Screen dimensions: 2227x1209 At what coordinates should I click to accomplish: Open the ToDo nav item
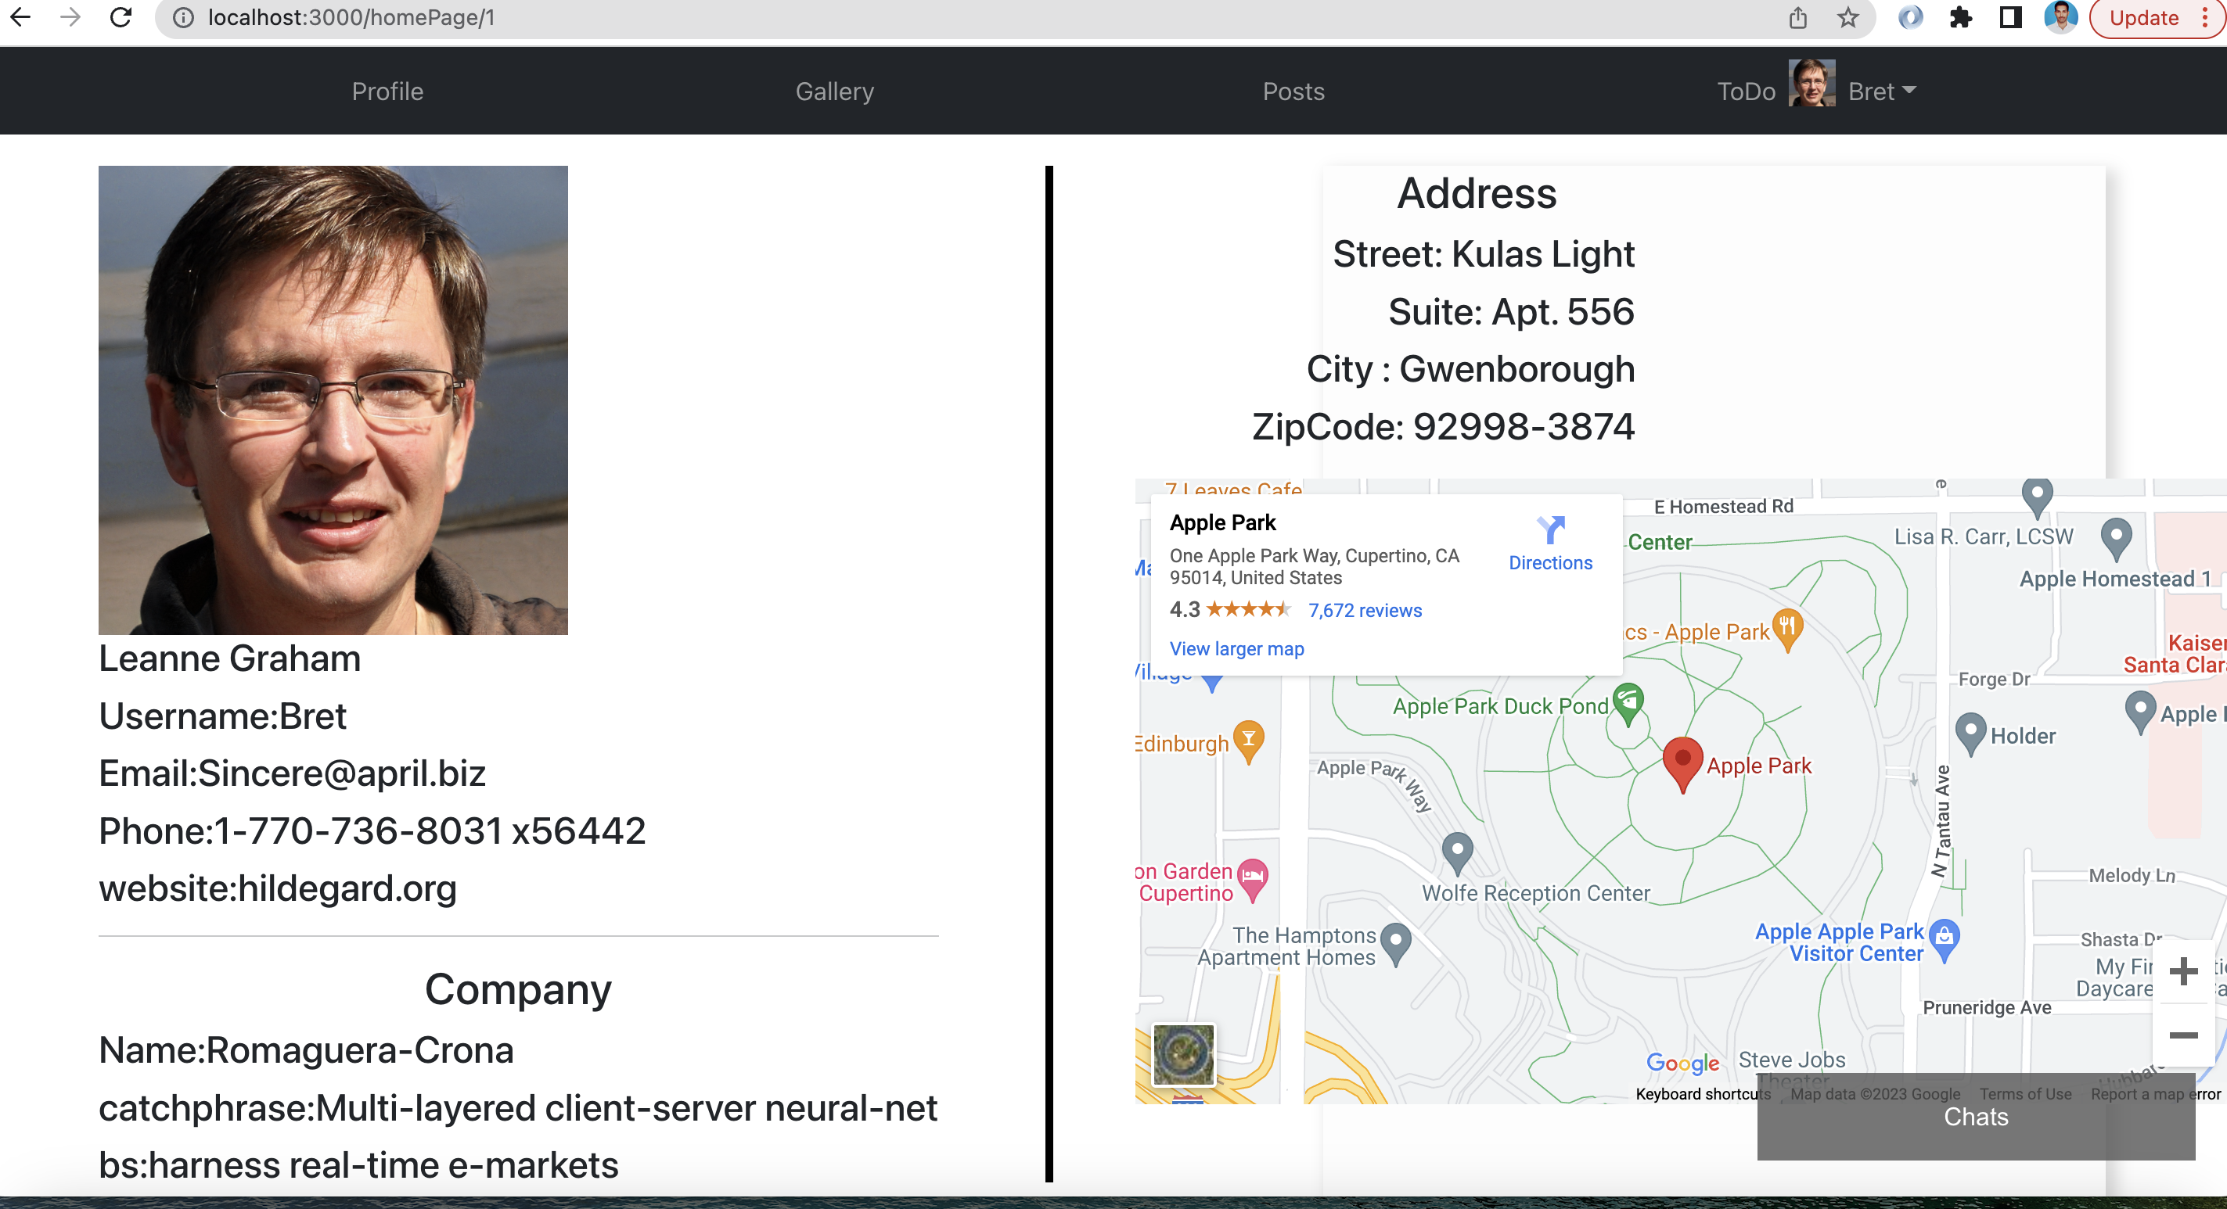1746,91
